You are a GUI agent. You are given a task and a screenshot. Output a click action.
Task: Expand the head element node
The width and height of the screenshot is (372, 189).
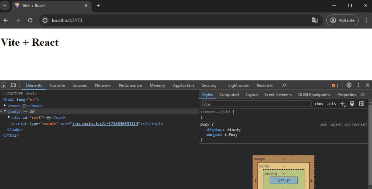point(5,105)
